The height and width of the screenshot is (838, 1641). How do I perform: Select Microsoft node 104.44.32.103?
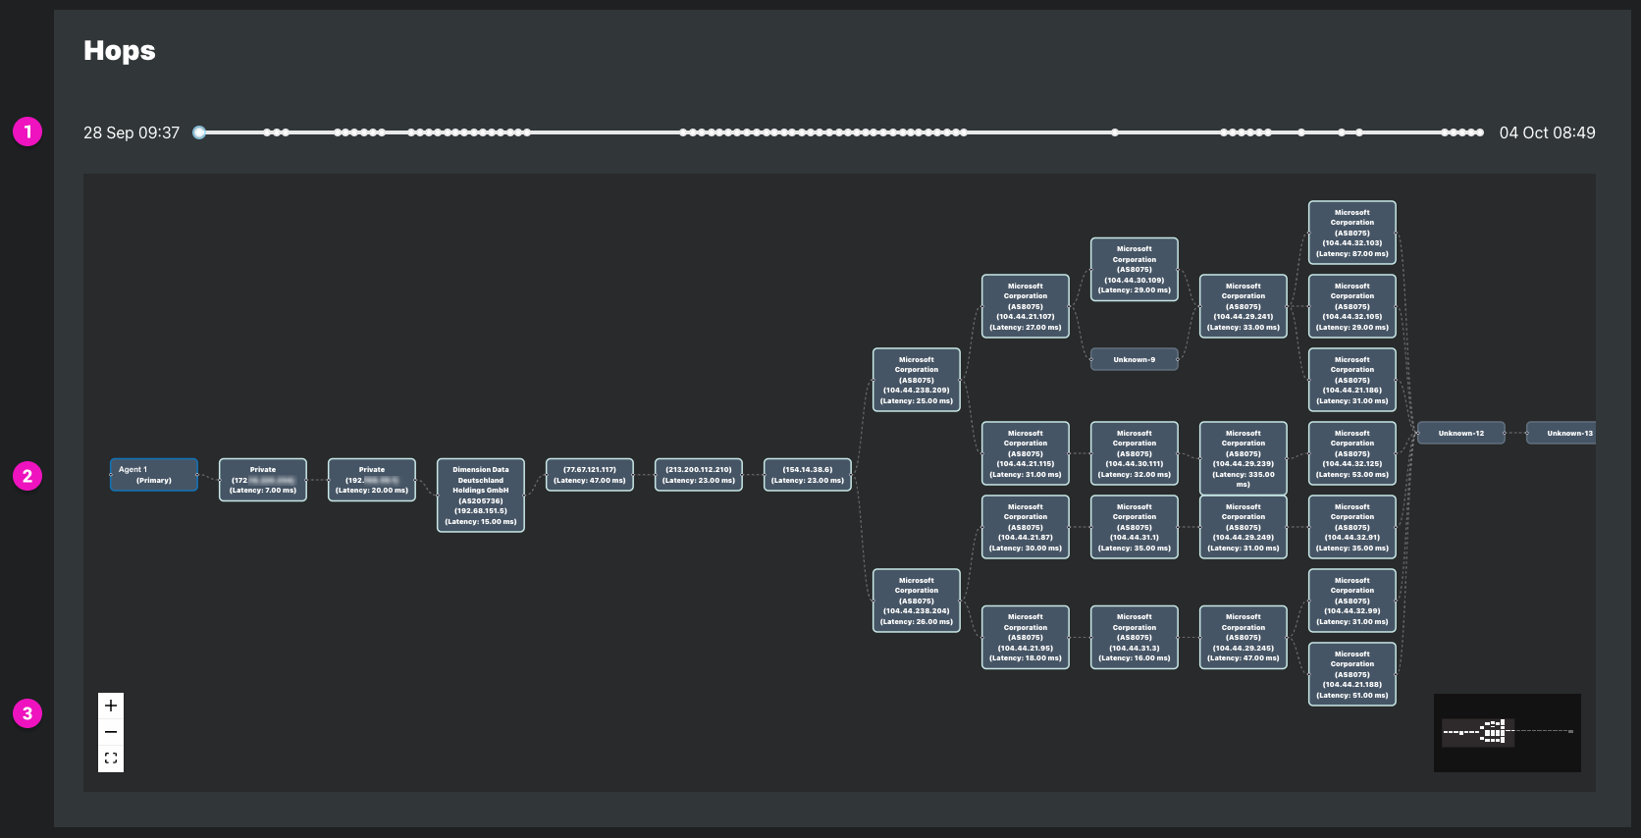[x=1352, y=233]
